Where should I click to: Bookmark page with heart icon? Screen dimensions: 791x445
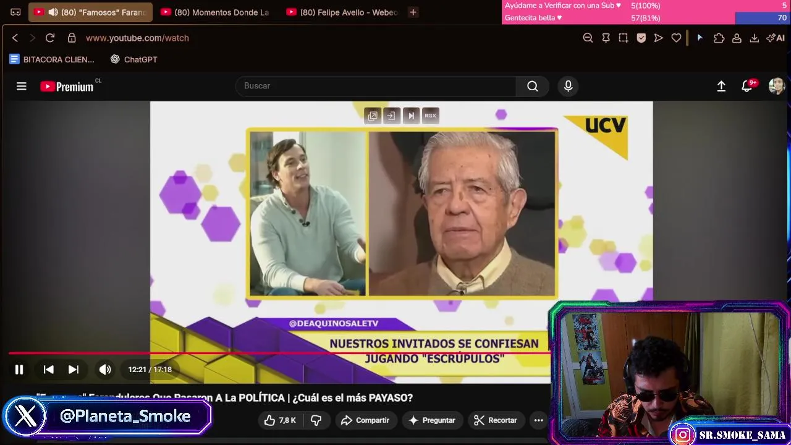(x=676, y=38)
